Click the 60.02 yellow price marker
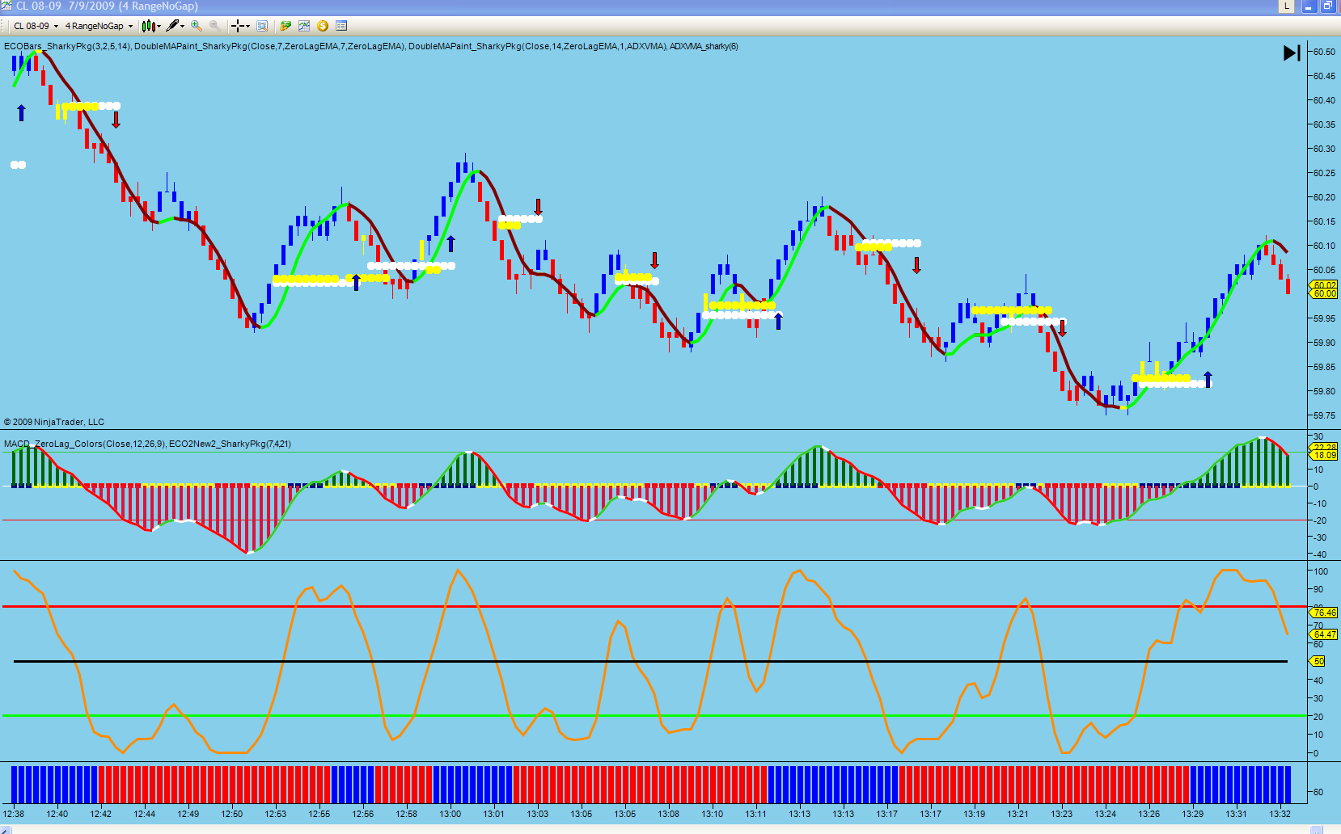The width and height of the screenshot is (1341, 834). point(1324,285)
